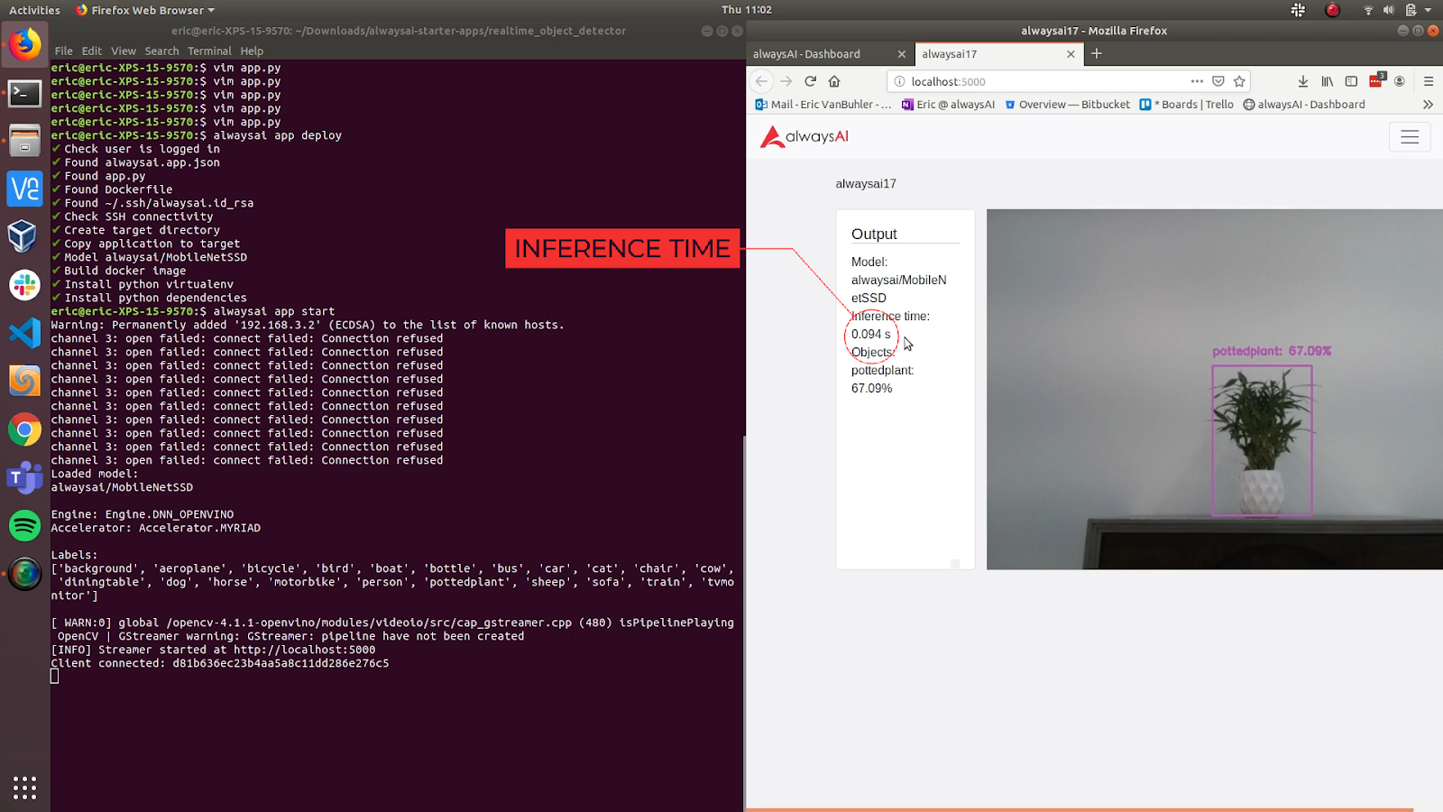The height and width of the screenshot is (812, 1443).
Task: Open the Boards | Trello bookmark
Action: (1187, 105)
